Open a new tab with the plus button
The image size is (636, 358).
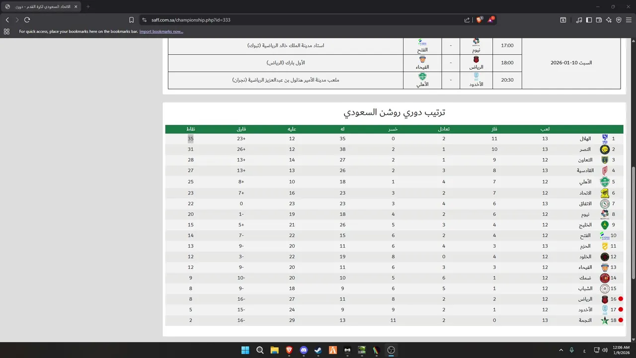coord(88,6)
